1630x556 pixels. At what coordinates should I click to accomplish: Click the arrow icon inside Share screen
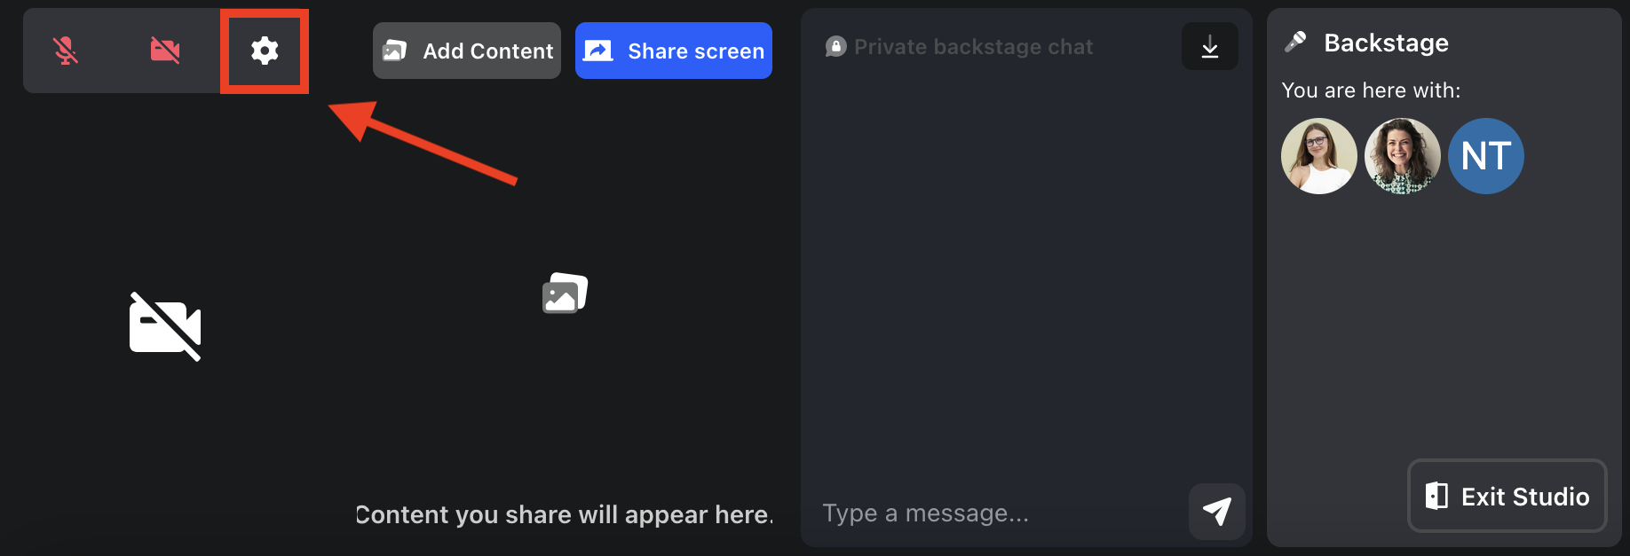coord(598,51)
